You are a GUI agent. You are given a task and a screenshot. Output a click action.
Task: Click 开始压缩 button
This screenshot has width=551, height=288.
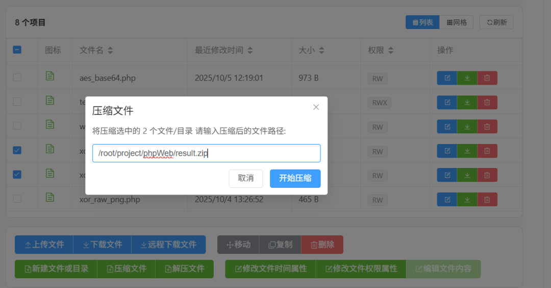[295, 178]
